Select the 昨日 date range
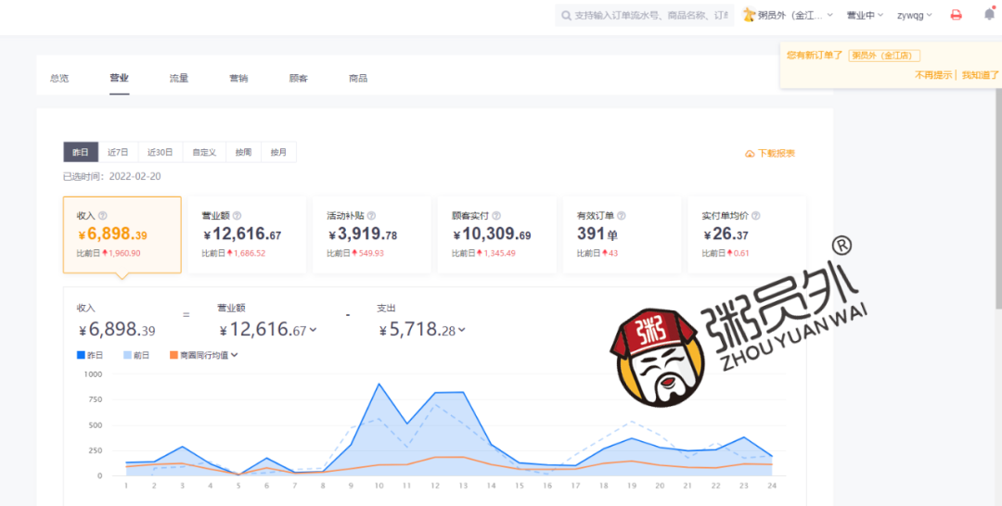The image size is (1002, 506). (x=81, y=153)
